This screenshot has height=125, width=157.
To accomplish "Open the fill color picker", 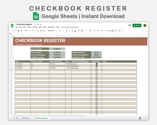I will tap(79, 31).
